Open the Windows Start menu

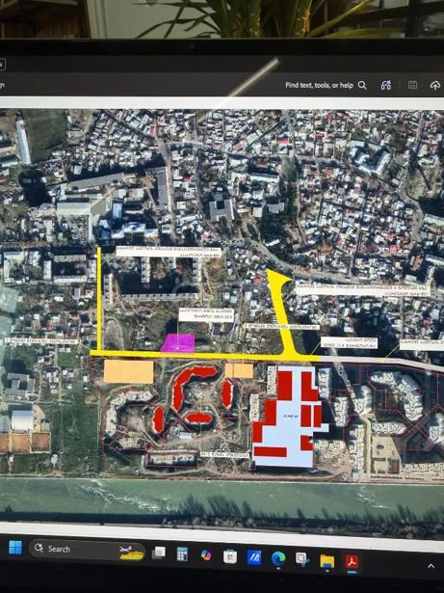[15, 548]
